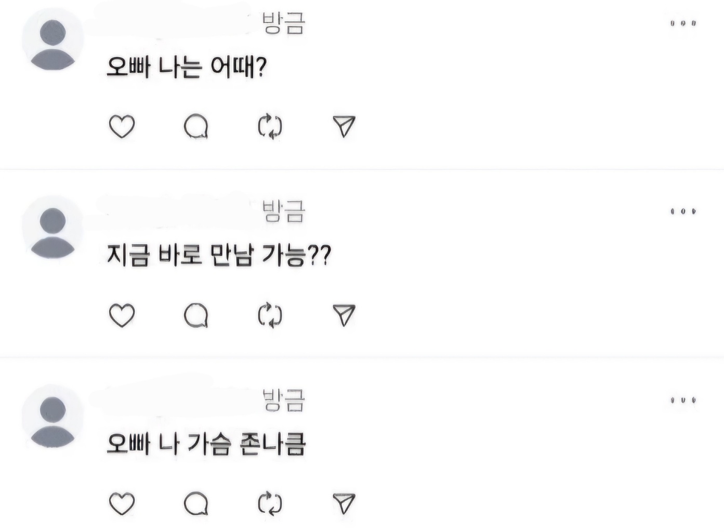Share the third post at the bottom
This screenshot has width=724, height=532.
pos(344,503)
